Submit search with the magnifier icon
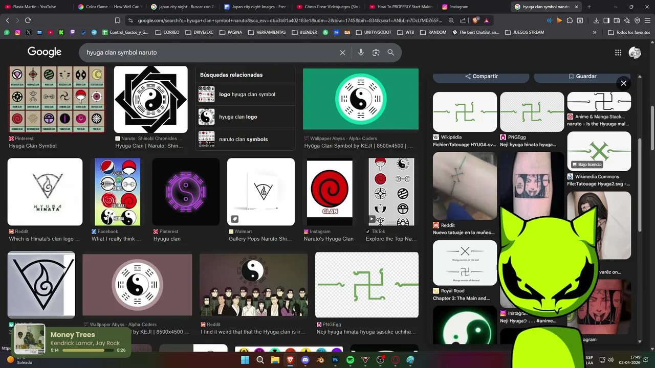The width and height of the screenshot is (655, 368). coord(391,53)
